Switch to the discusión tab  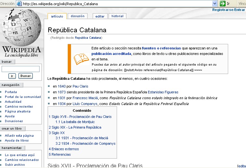77,16
